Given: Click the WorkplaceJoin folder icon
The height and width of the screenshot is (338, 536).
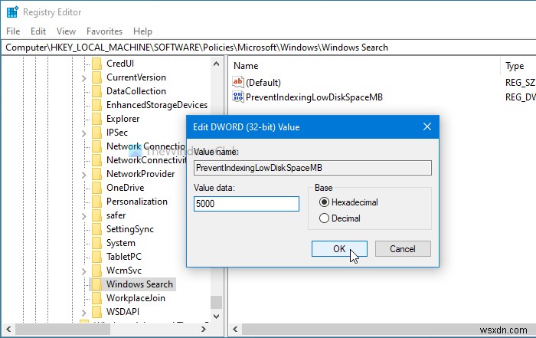Looking at the screenshot, I should point(96,298).
